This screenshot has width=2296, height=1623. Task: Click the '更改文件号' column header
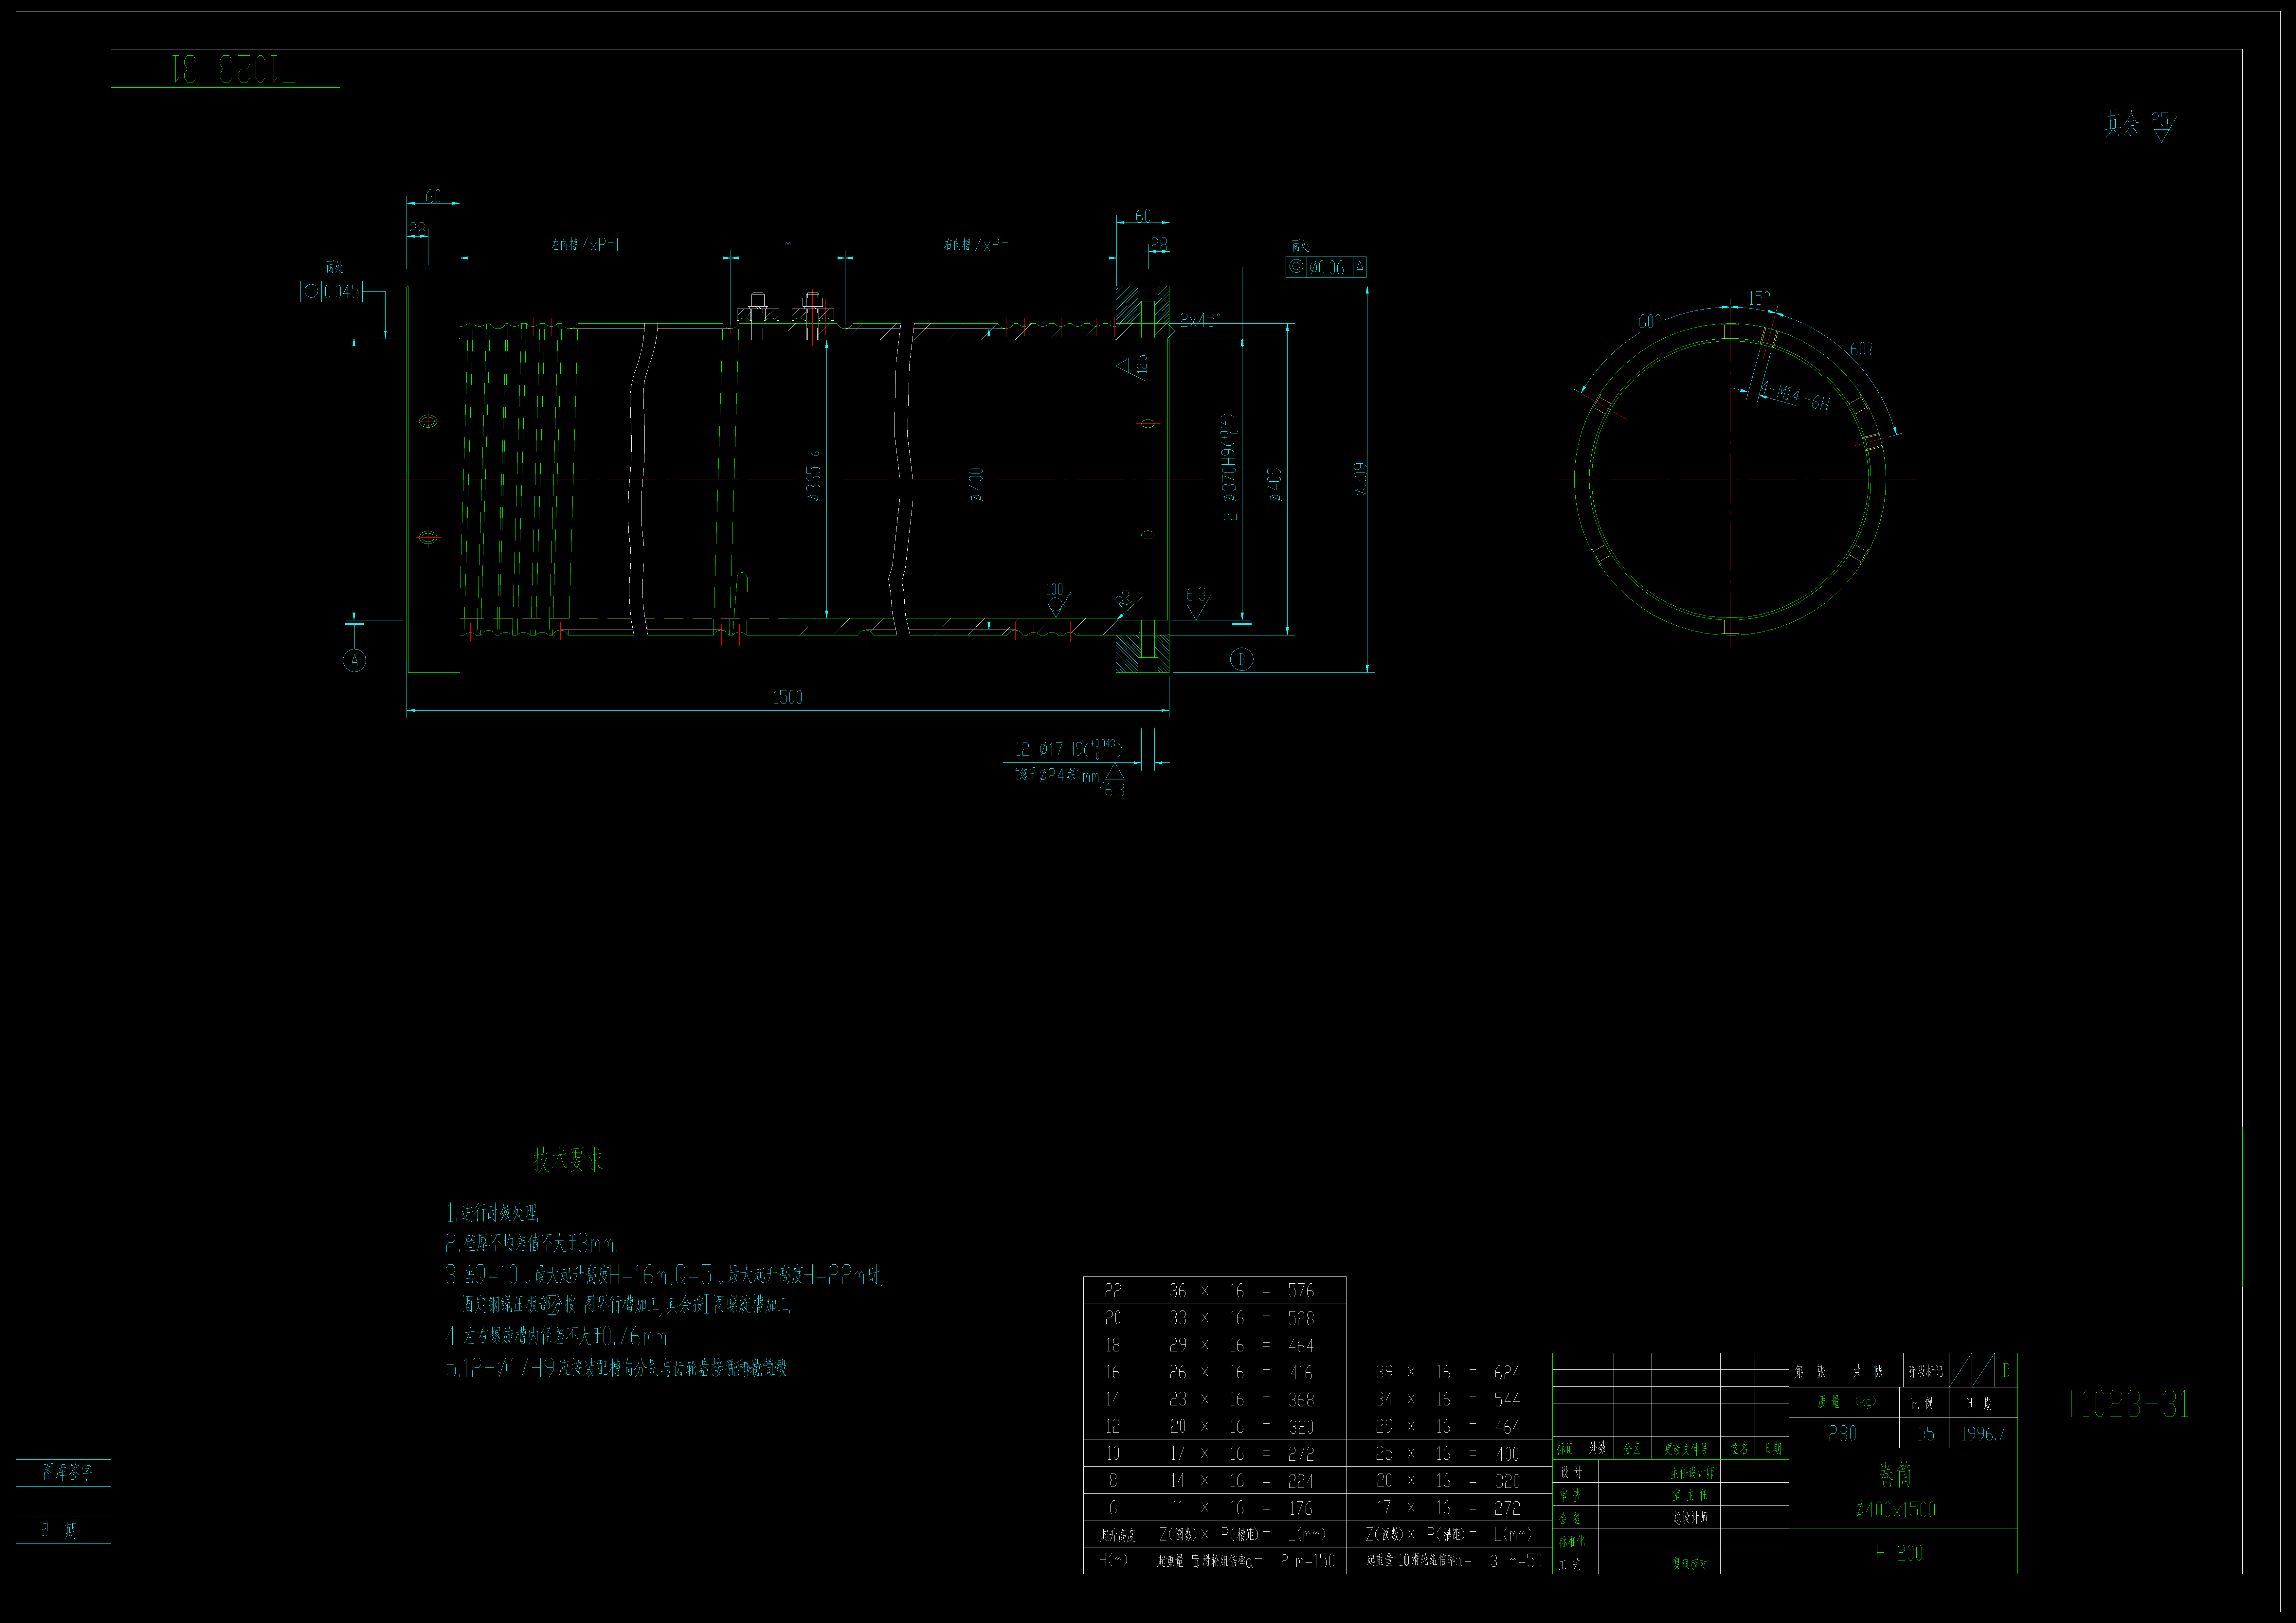coord(1686,1449)
